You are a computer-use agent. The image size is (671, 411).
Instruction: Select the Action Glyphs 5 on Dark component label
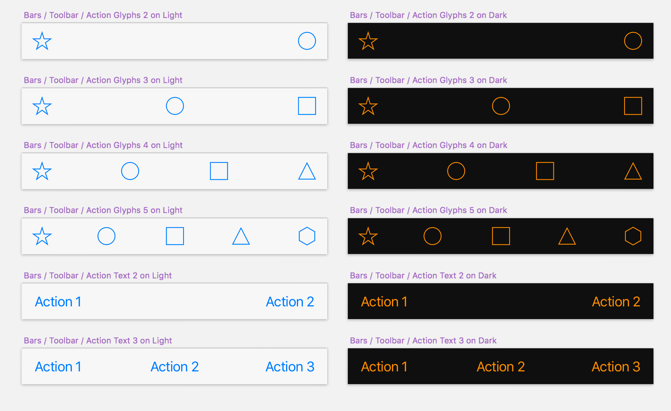tap(428, 210)
